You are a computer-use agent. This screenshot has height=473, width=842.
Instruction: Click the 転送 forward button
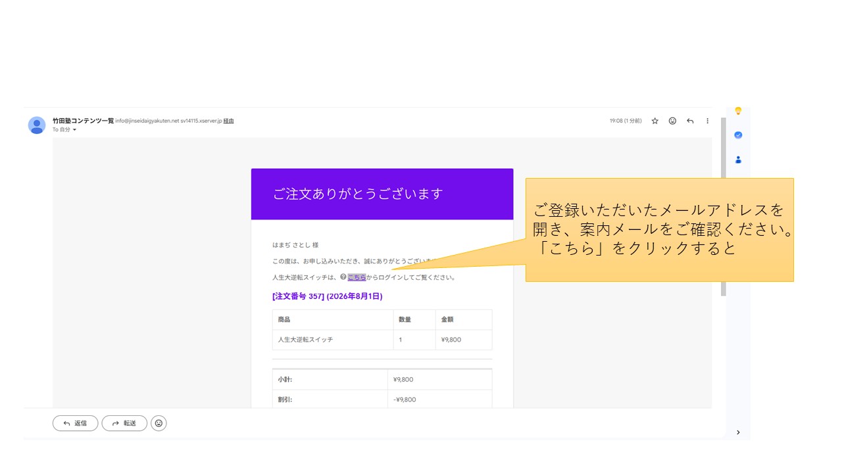(124, 424)
